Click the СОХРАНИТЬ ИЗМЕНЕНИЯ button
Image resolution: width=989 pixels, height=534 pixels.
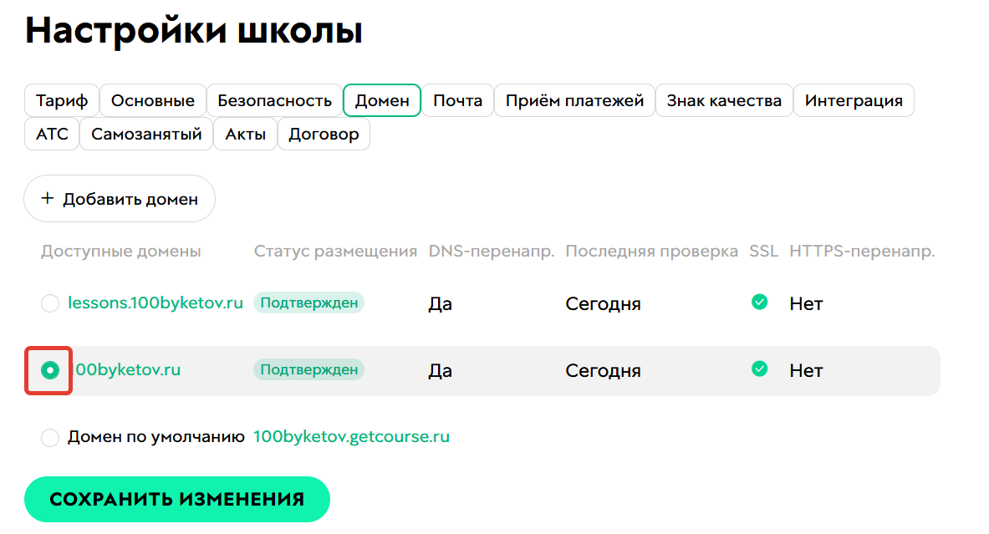(x=177, y=500)
